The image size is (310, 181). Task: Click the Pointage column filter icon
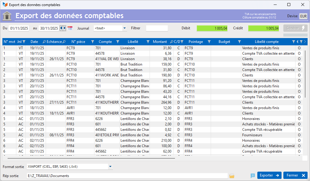(209, 42)
